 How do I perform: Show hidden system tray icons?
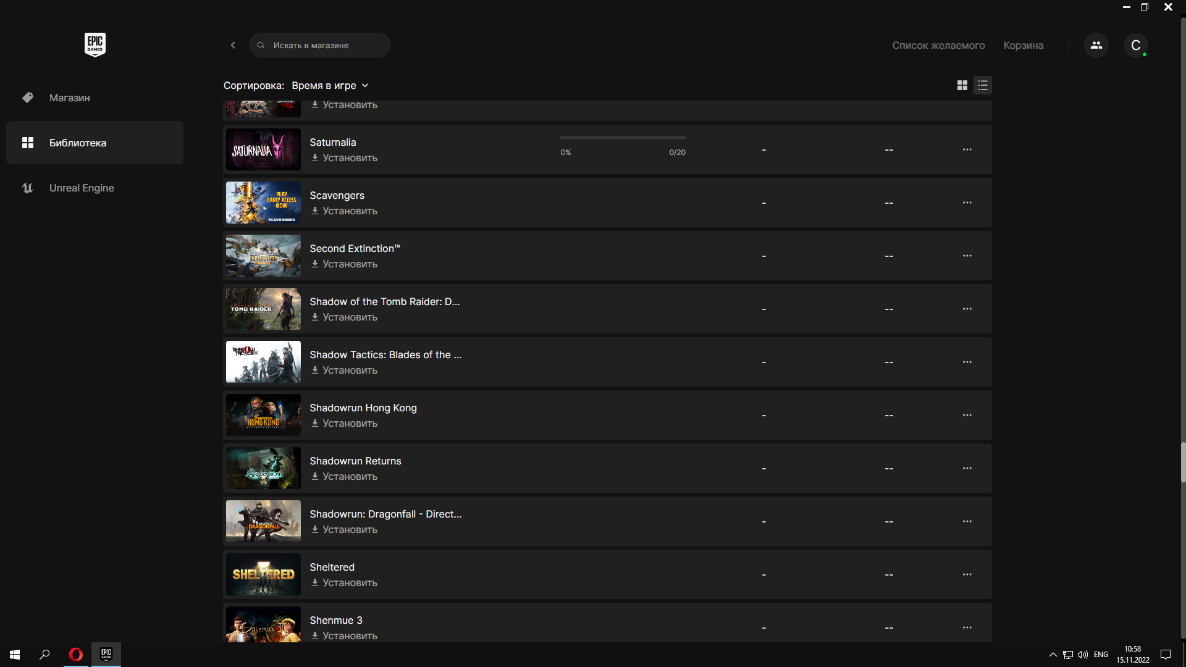point(1053,655)
